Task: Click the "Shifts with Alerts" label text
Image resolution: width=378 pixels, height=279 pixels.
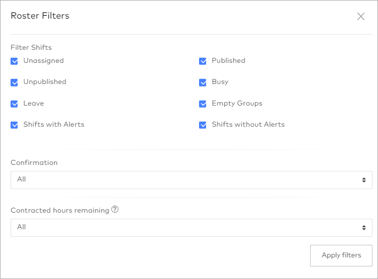Action: [x=54, y=125]
